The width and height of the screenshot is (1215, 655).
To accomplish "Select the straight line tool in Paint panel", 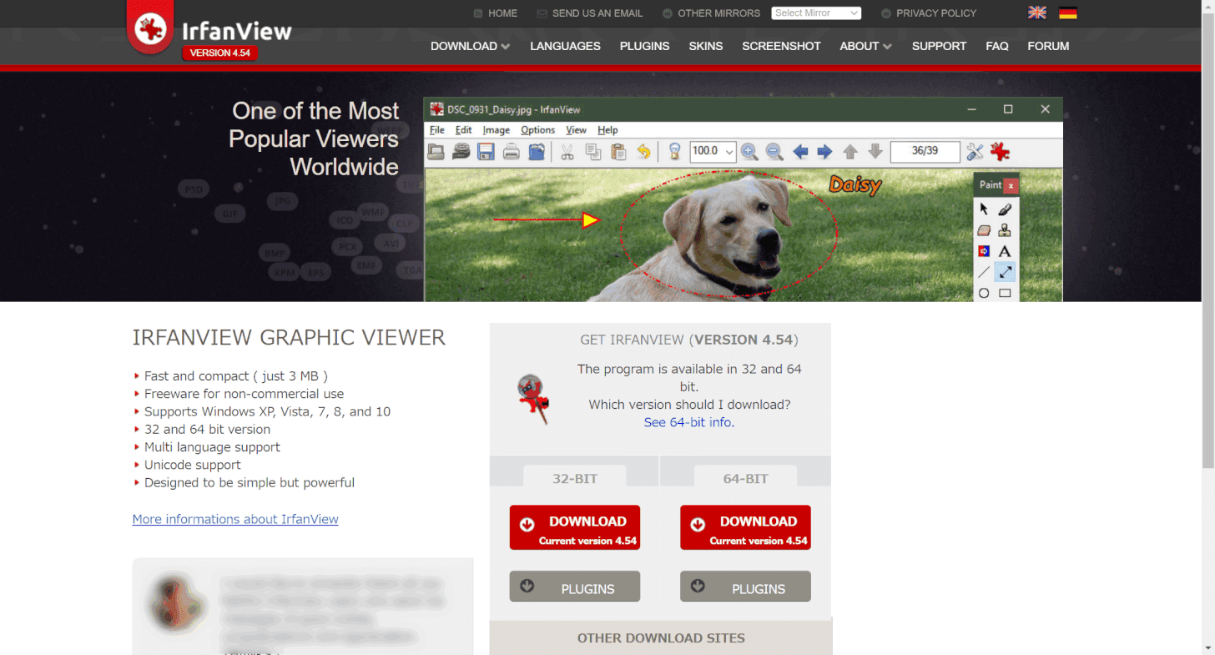I will (984, 272).
